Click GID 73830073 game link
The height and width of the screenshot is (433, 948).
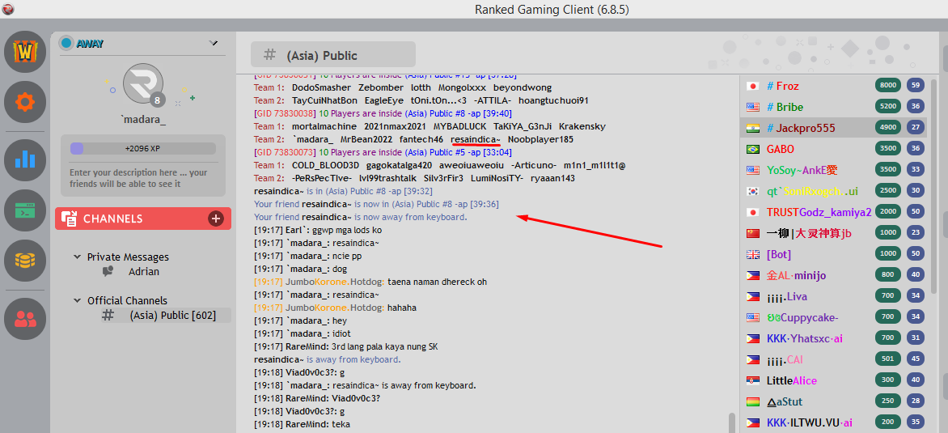coord(285,152)
